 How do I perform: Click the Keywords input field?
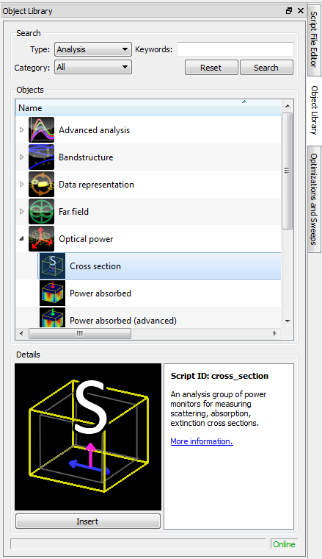pyautogui.click(x=235, y=49)
